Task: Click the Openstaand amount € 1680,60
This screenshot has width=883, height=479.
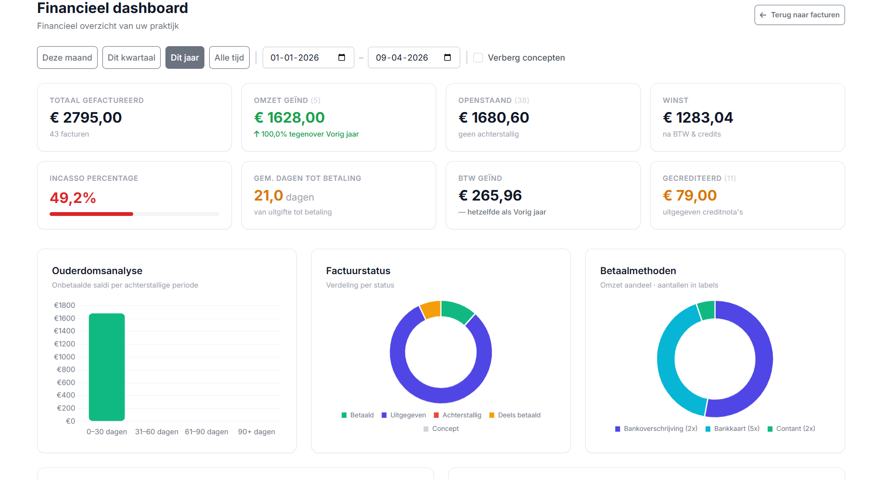Action: (x=493, y=117)
